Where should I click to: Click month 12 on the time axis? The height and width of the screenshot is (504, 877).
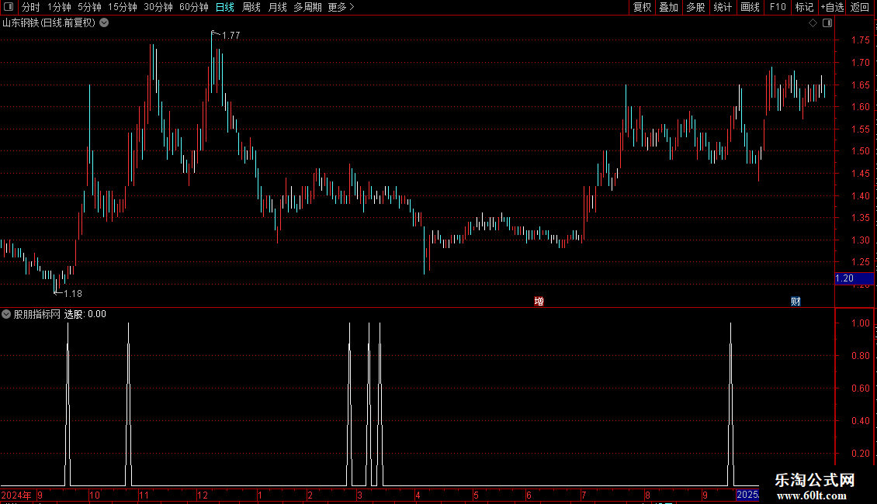203,495
